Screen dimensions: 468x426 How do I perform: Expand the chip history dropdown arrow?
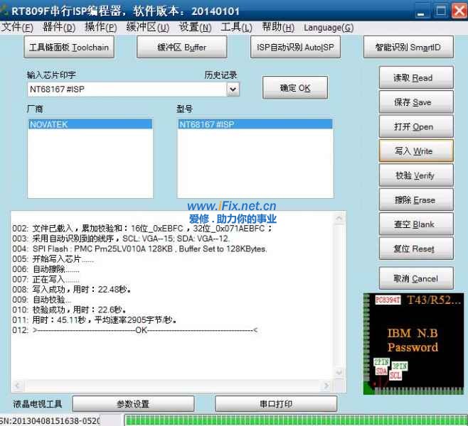pyautogui.click(x=233, y=89)
